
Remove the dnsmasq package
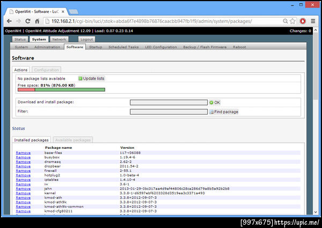[23, 162]
